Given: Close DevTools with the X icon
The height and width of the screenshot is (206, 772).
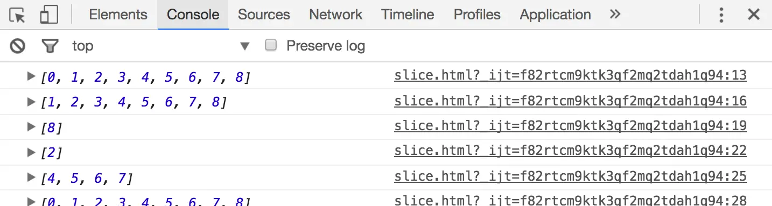Looking at the screenshot, I should 754,15.
